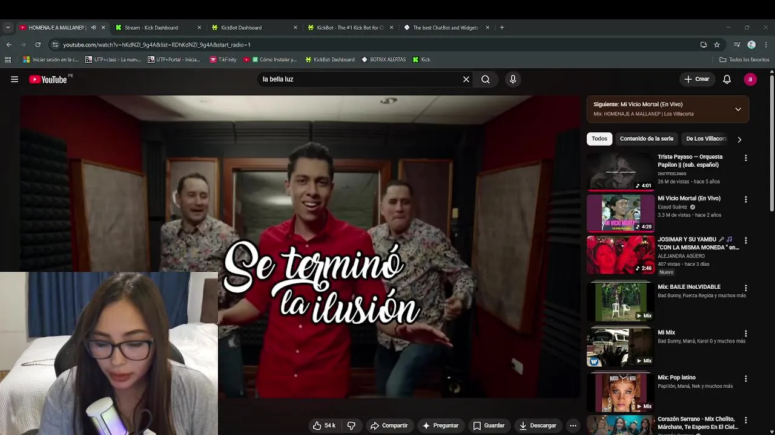Switch to KickBot #1 Kick Bot tab
This screenshot has height=435, width=775.
point(350,27)
